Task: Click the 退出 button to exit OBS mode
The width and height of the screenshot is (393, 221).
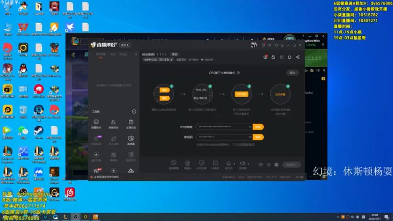Action: coord(292,73)
